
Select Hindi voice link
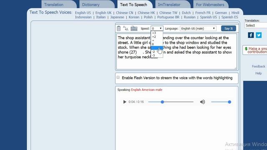(235, 13)
